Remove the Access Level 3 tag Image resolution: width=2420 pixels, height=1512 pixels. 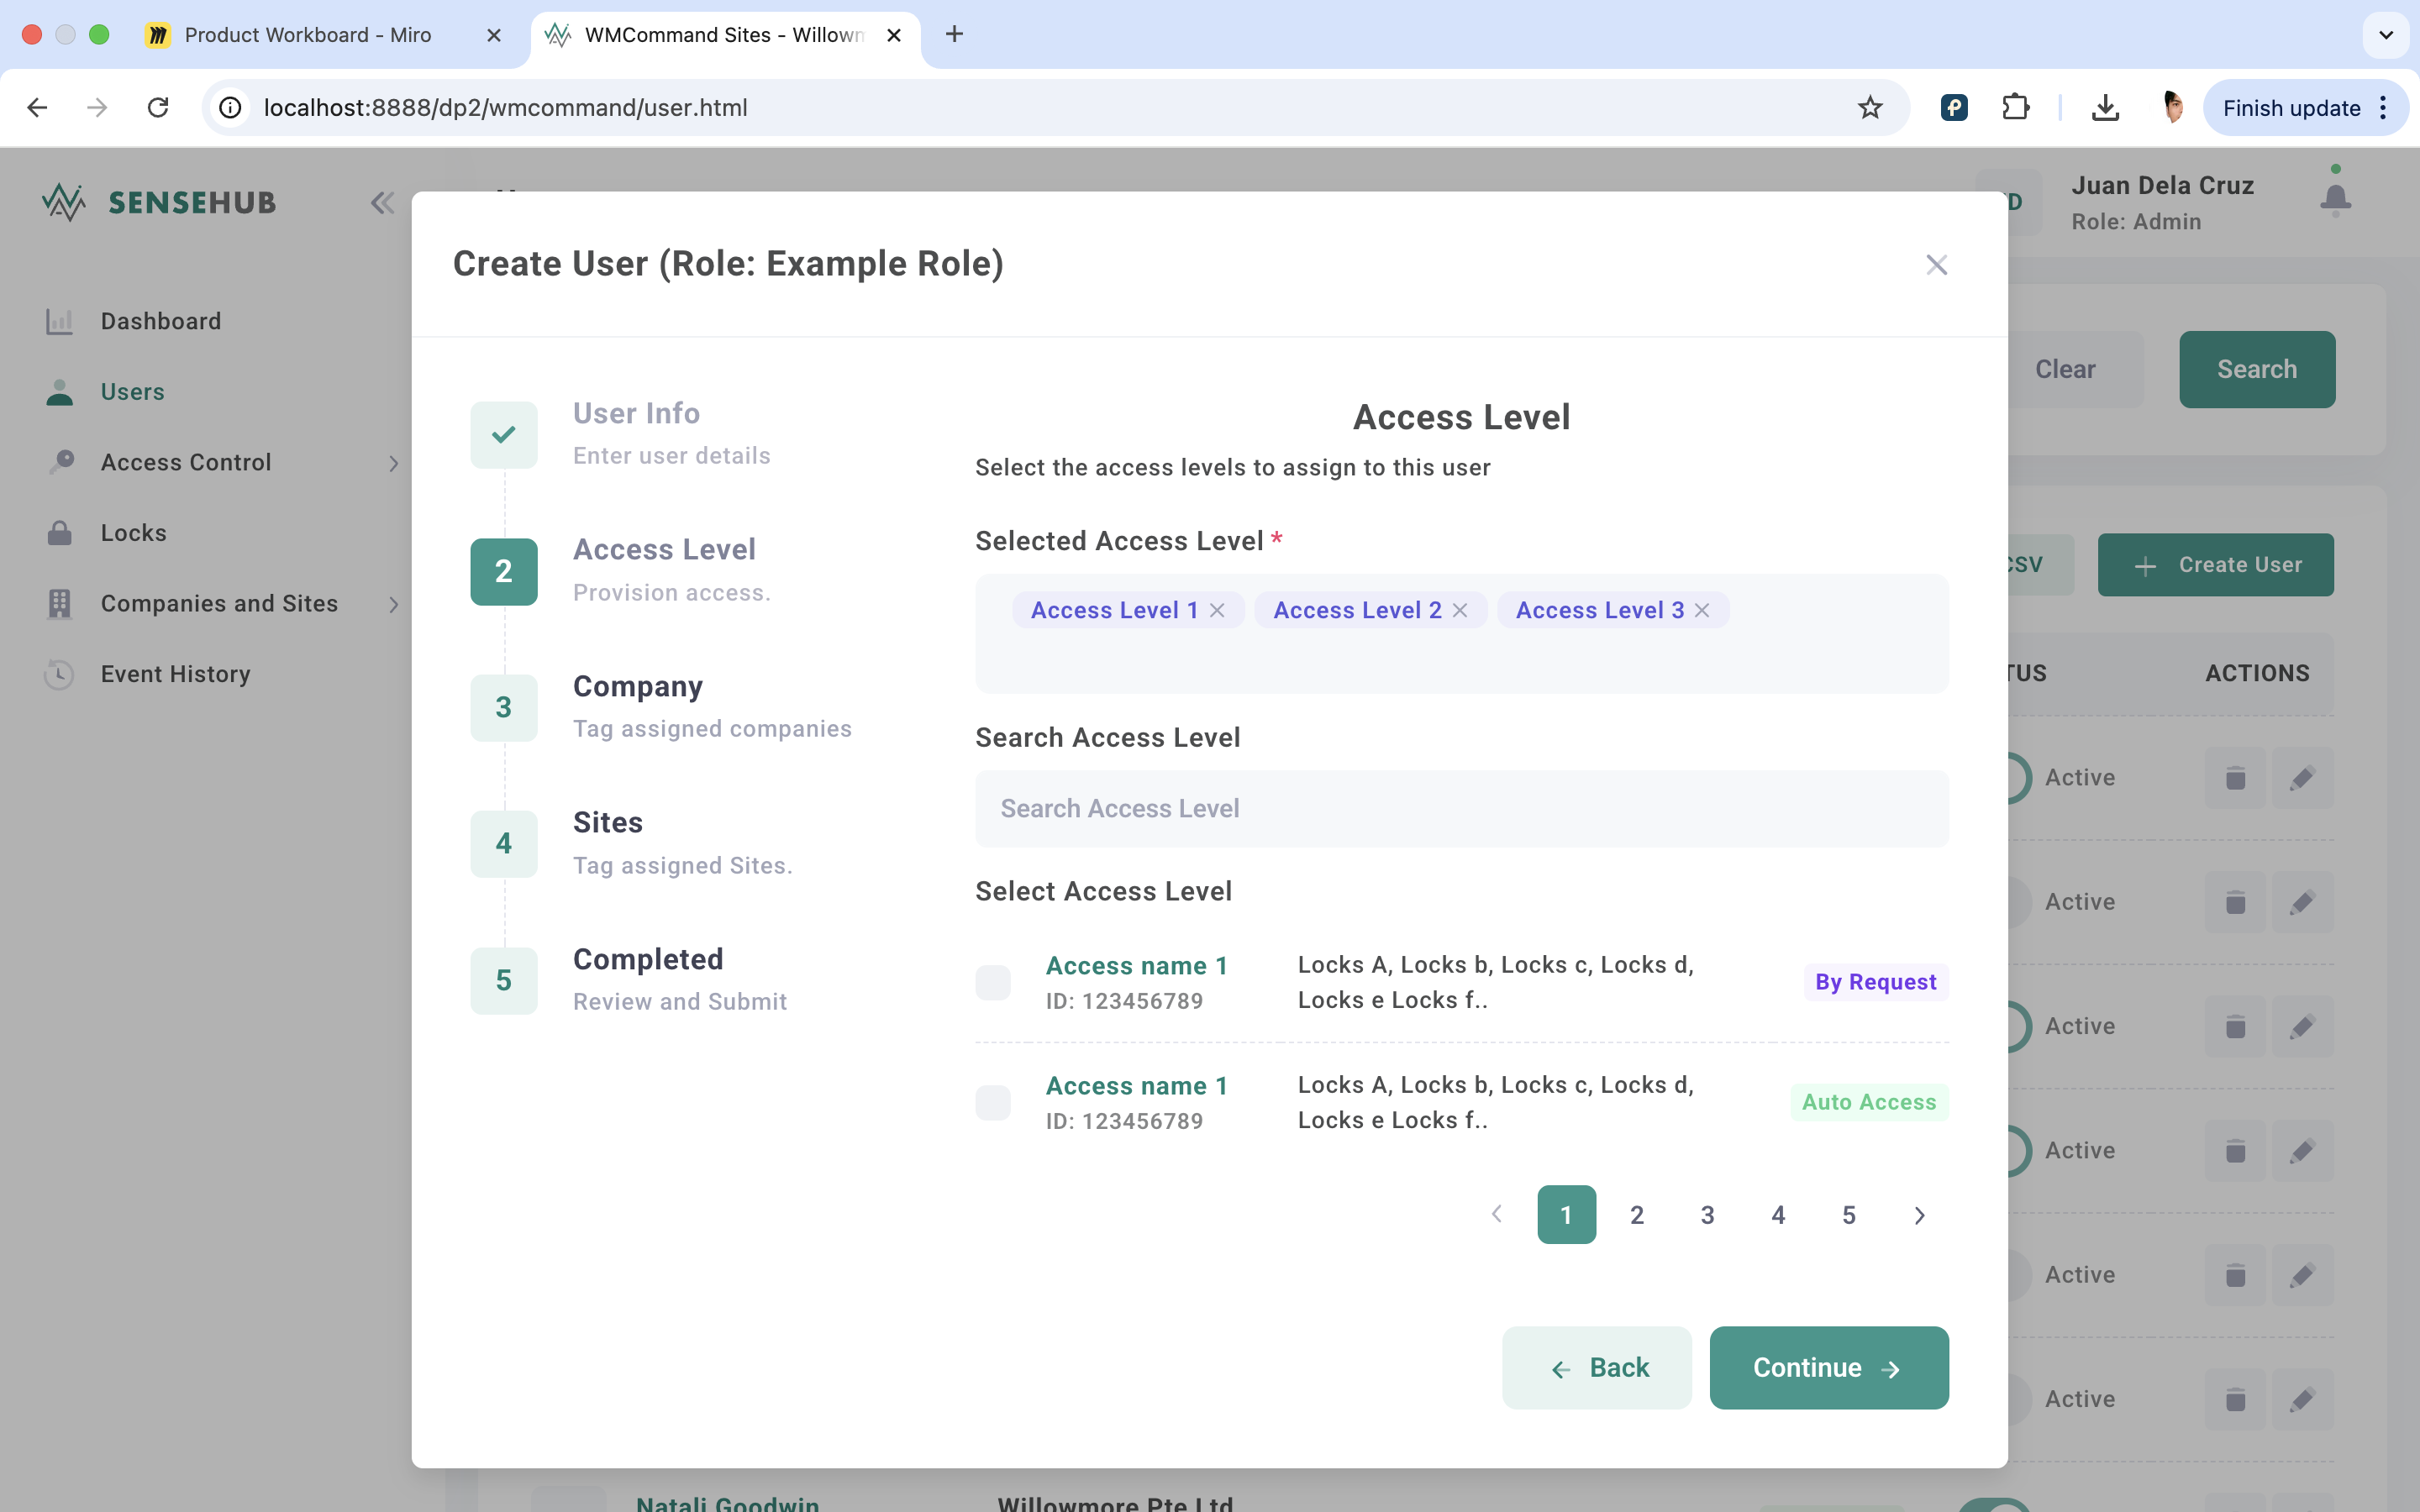[x=1702, y=610]
